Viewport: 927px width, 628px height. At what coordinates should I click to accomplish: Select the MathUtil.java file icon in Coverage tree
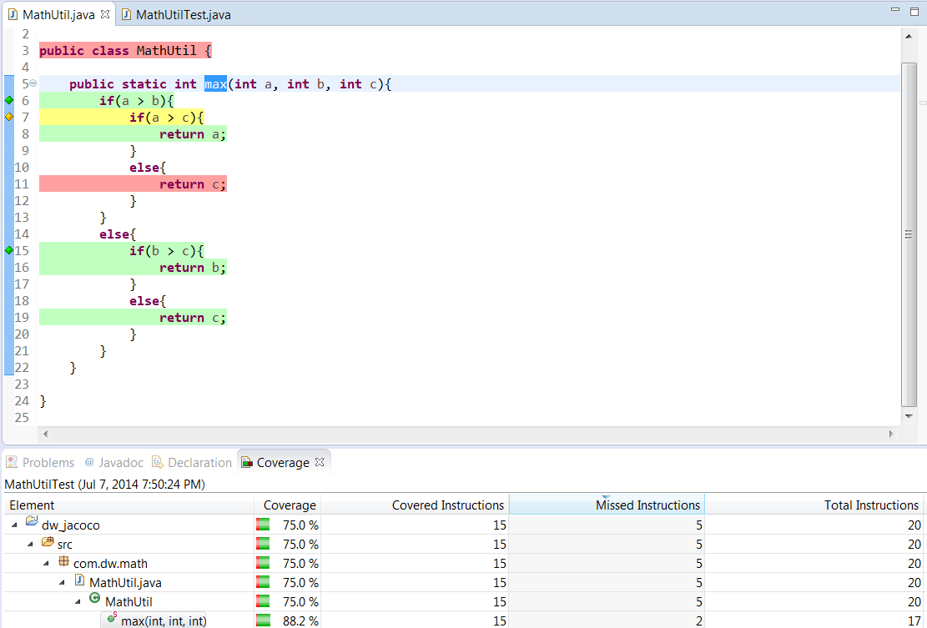pyautogui.click(x=80, y=580)
